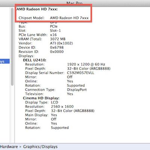Select the Revision ID value 0x0000
Viewport: 150px width, 150px height.
[57, 52]
